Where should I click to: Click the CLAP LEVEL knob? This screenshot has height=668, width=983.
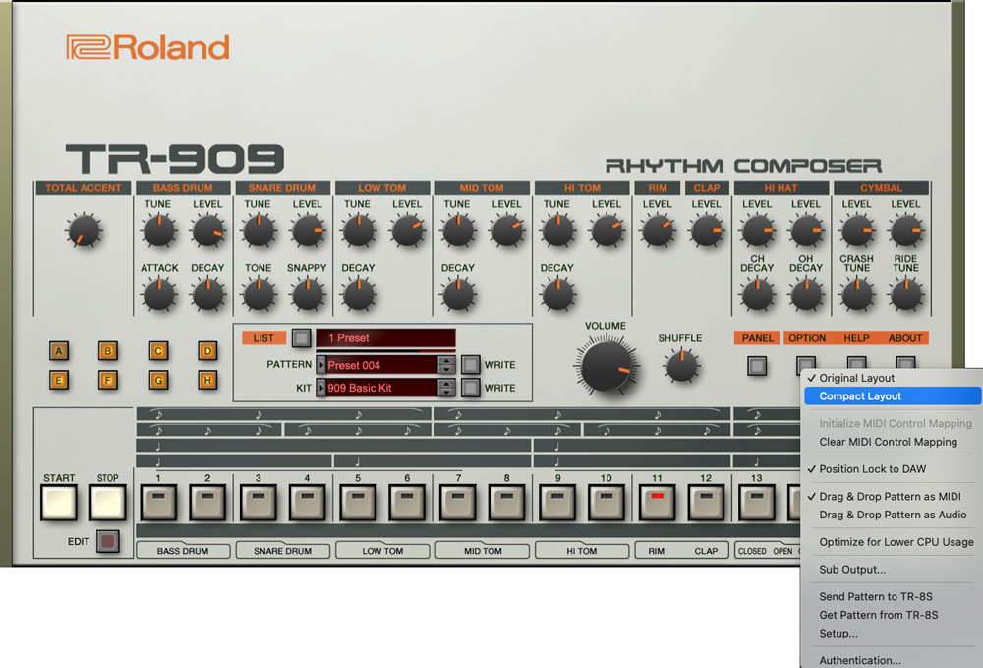tap(707, 231)
